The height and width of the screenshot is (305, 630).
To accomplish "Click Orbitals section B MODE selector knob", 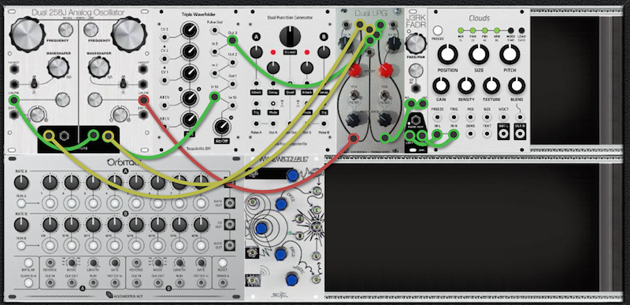I will click(x=158, y=263).
